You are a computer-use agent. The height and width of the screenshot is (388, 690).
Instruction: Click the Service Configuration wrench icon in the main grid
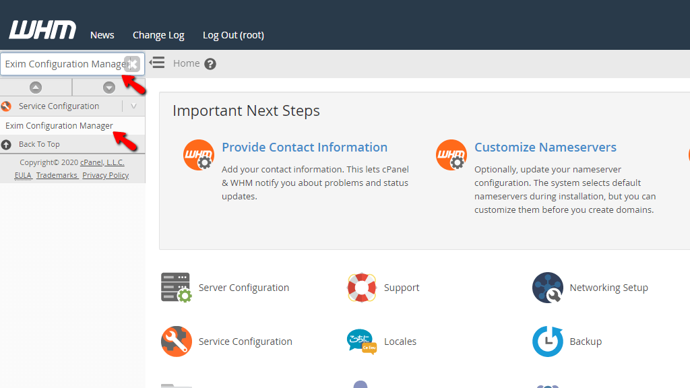[x=176, y=342]
